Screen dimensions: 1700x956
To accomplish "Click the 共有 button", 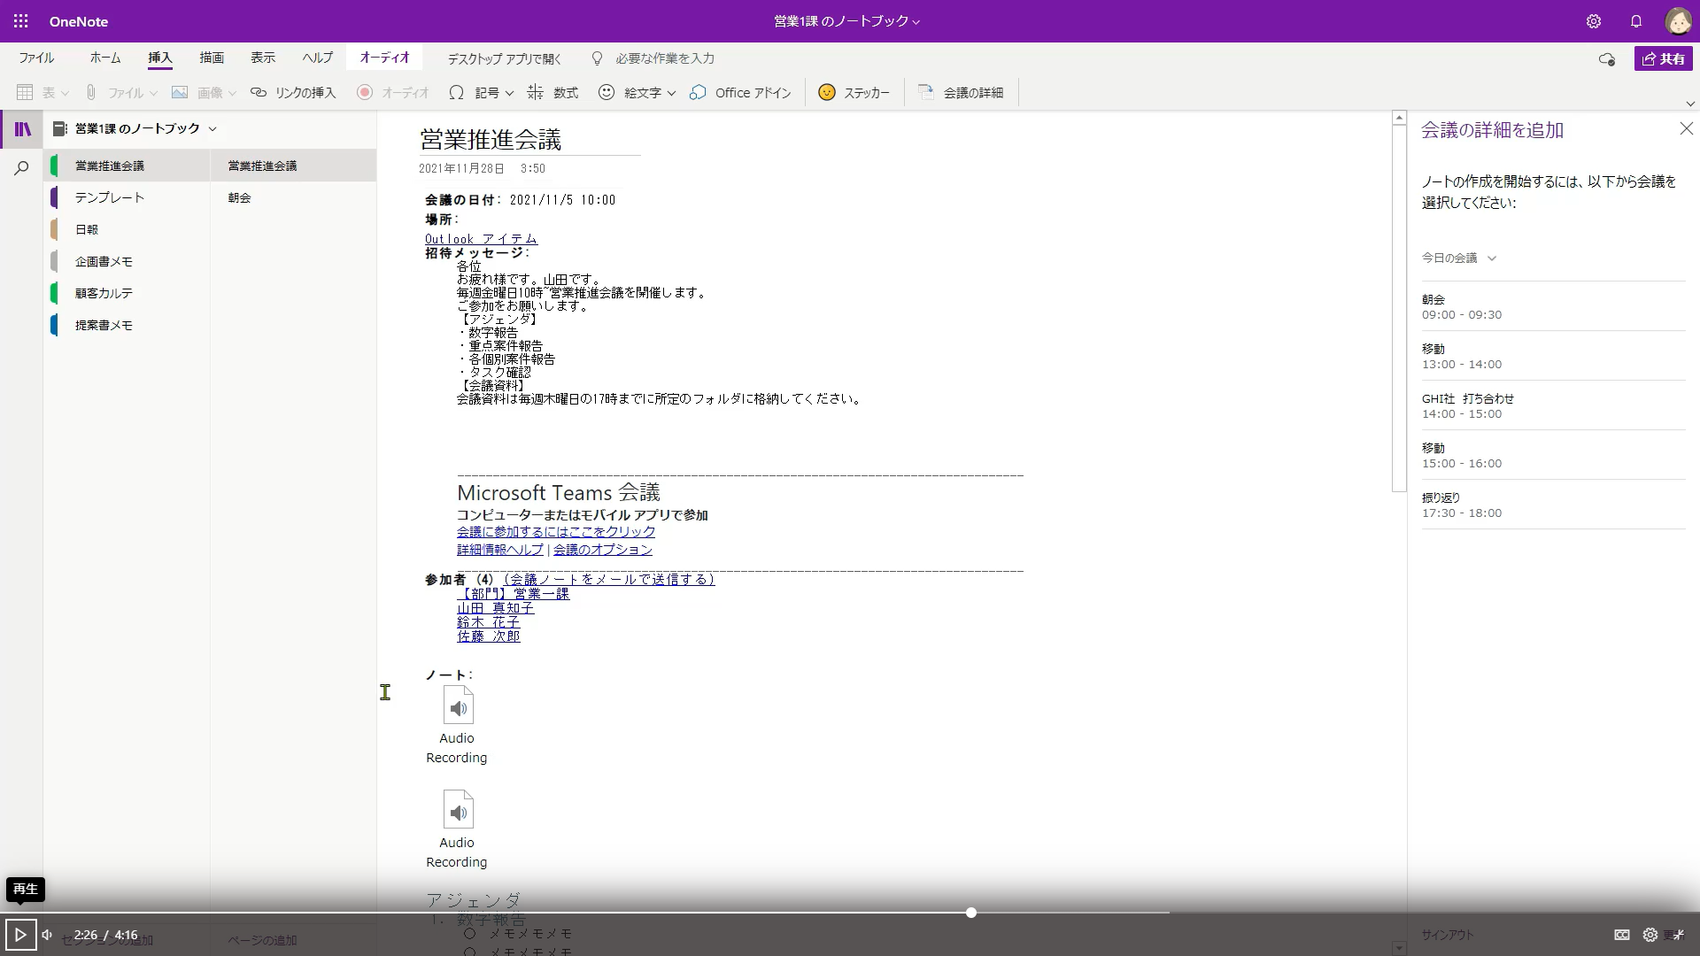I will click(1664, 58).
